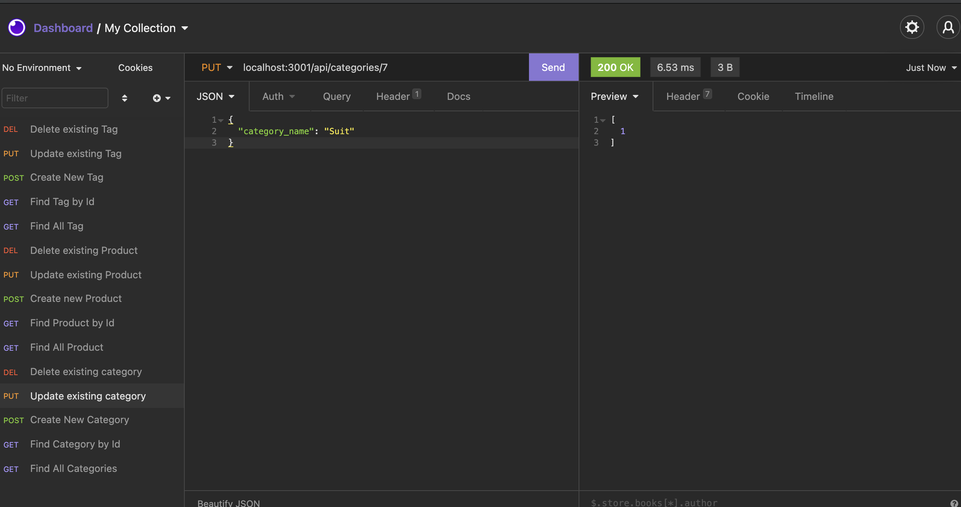Click the Insomnia logo
The height and width of the screenshot is (507, 961).
point(16,27)
